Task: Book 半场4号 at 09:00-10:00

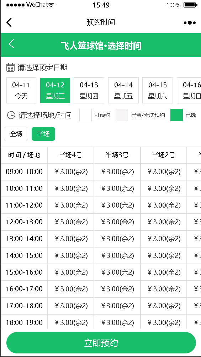Action: pos(71,172)
